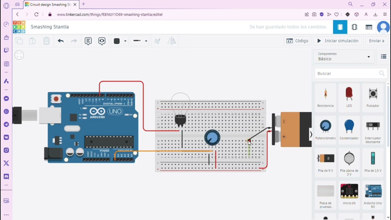The width and height of the screenshot is (391, 220).
Task: Open the notes tool
Action: pos(88,41)
